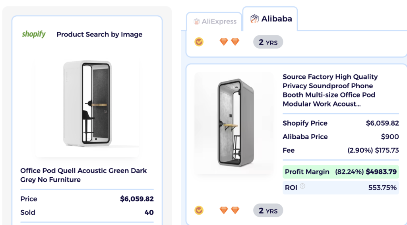Click the gold verified badge under the tabs
The width and height of the screenshot is (407, 225).
(x=199, y=42)
